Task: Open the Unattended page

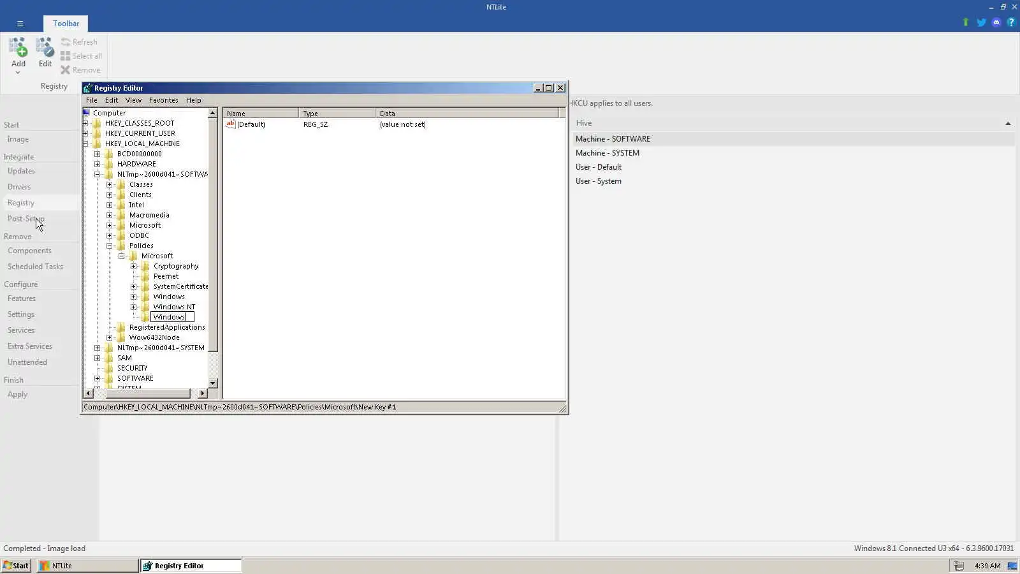Action: (27, 362)
